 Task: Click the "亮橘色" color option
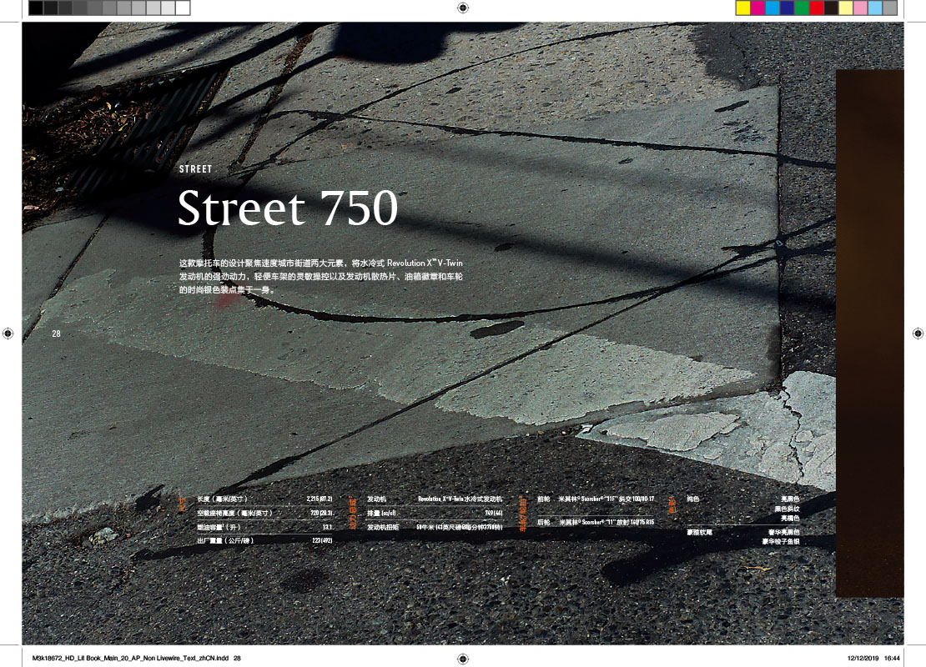[790, 519]
